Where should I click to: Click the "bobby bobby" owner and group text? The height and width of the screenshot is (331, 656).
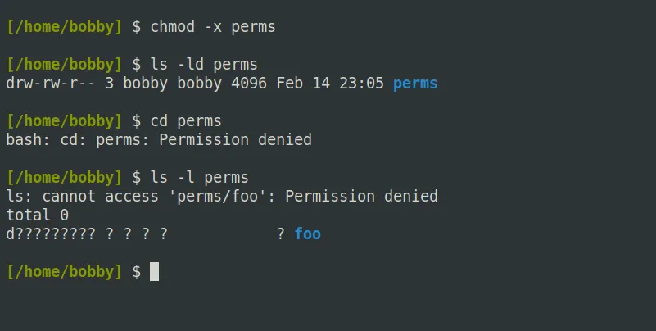click(172, 84)
